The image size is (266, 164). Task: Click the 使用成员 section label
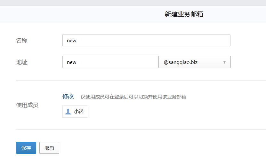[27, 105]
